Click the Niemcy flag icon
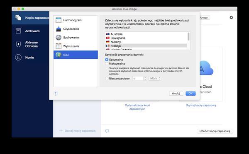 (108, 42)
